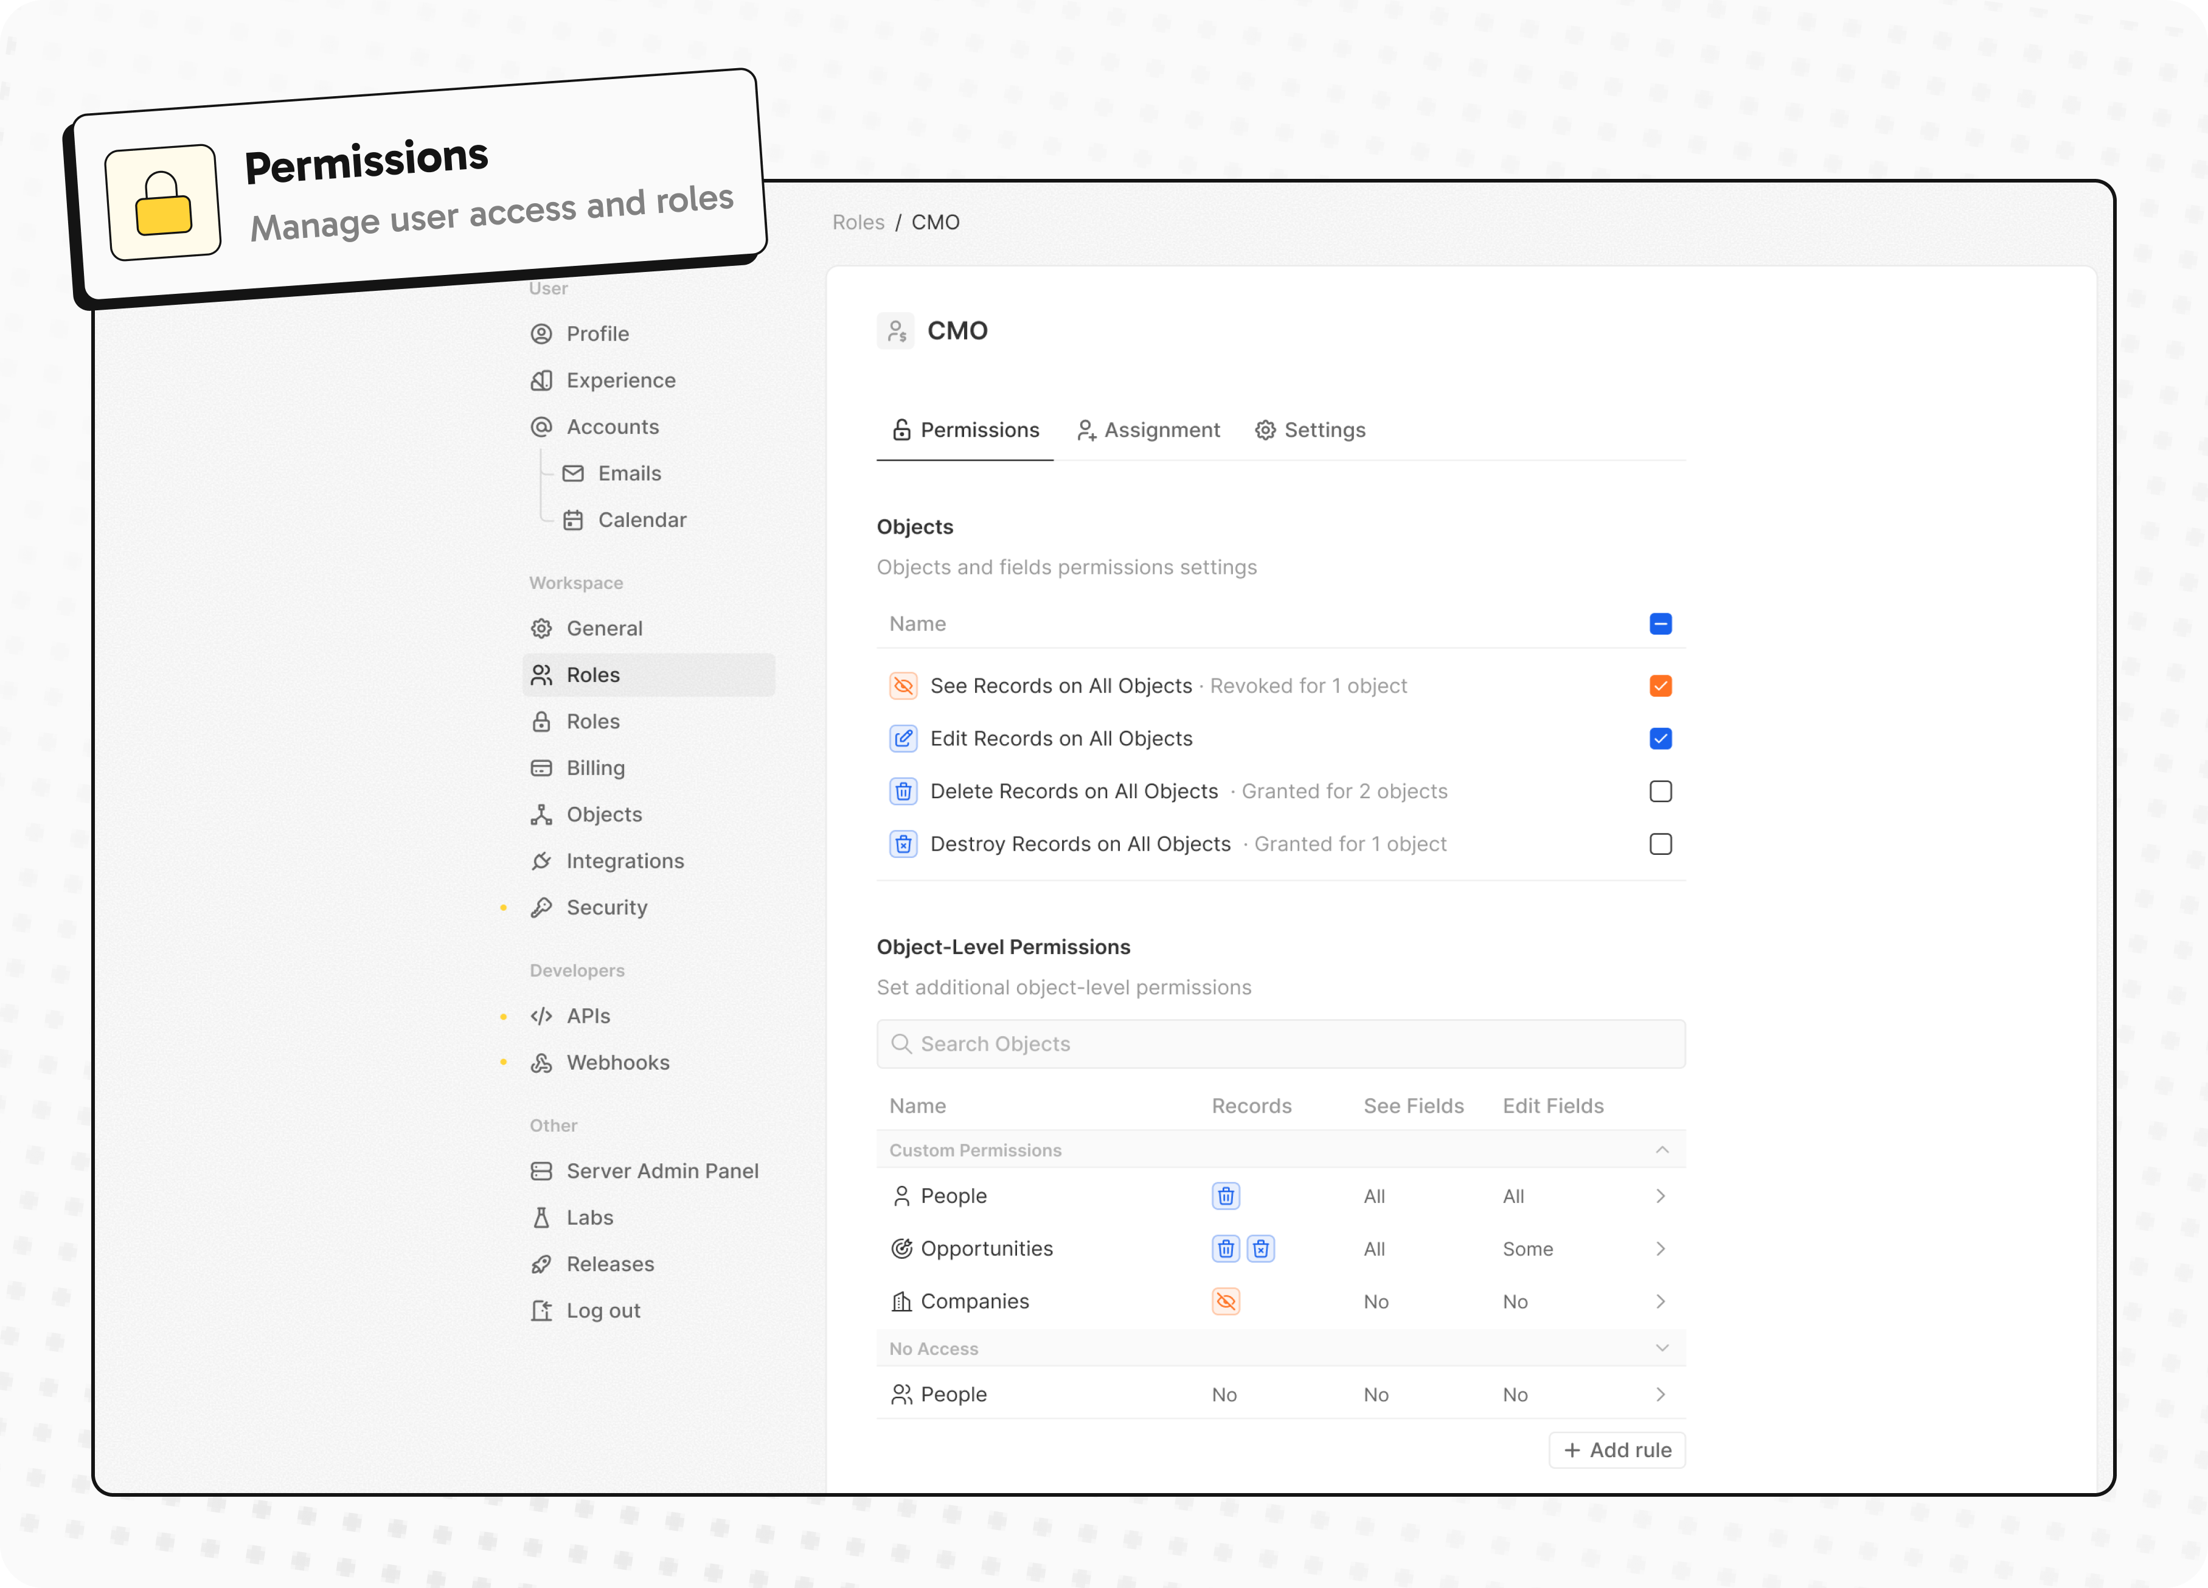The image size is (2208, 1588).
Task: Expand the No Access section
Action: pos(1661,1348)
